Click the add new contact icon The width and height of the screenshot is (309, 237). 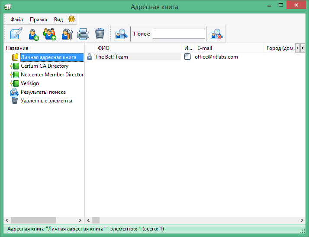34,34
